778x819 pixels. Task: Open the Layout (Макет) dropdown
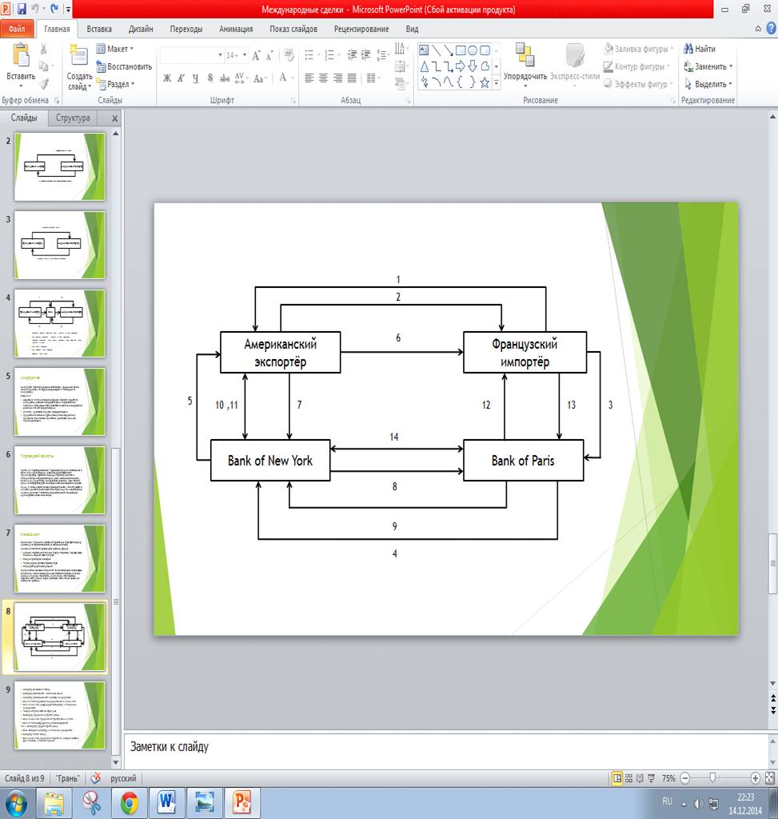[x=116, y=49]
